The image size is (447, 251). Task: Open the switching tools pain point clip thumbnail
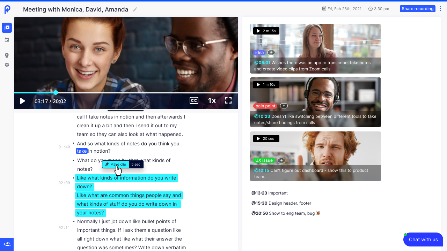pyautogui.click(x=315, y=102)
